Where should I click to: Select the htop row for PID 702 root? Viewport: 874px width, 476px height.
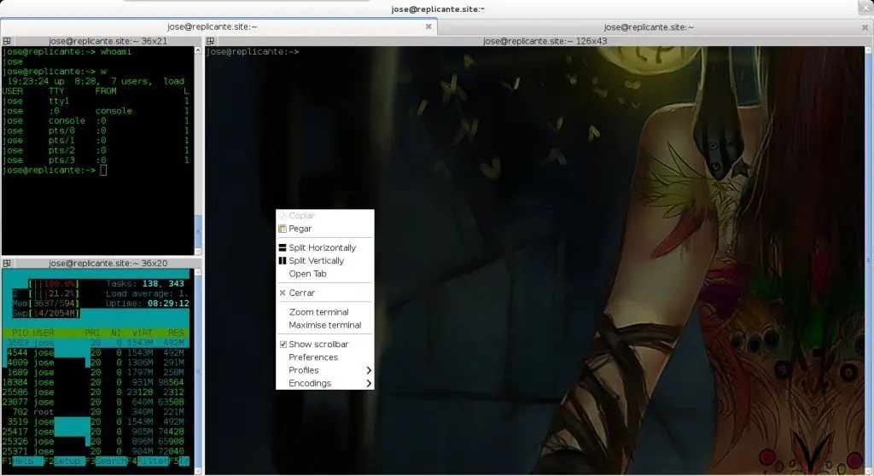click(x=96, y=412)
